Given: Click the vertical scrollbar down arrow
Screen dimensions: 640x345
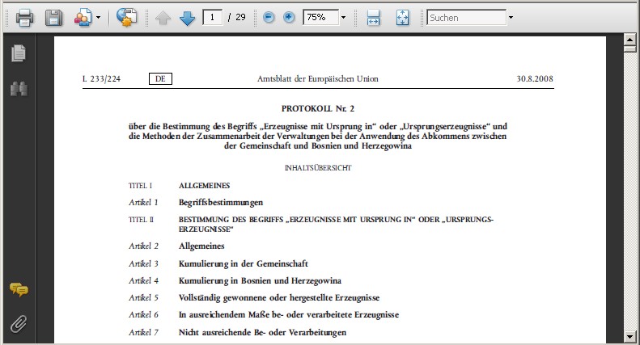Looking at the screenshot, I should click(x=630, y=335).
